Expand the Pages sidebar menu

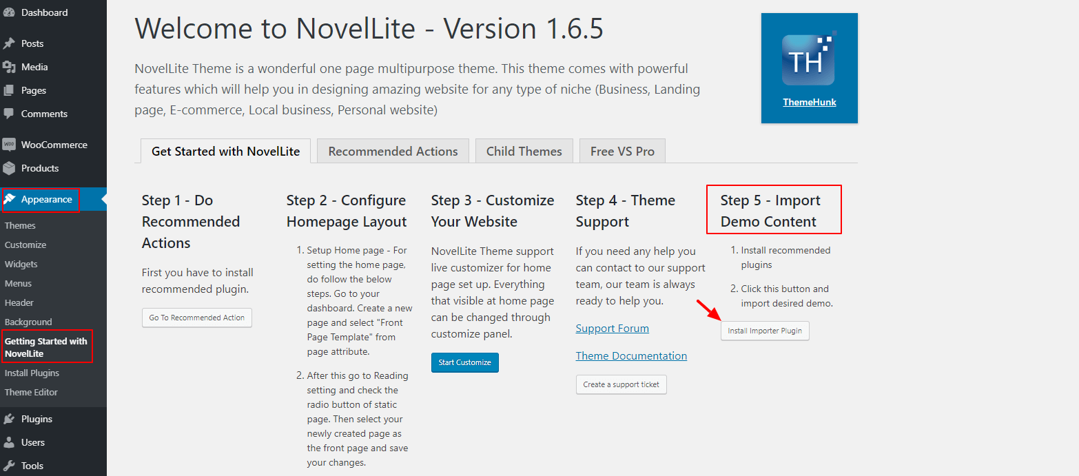click(x=31, y=90)
